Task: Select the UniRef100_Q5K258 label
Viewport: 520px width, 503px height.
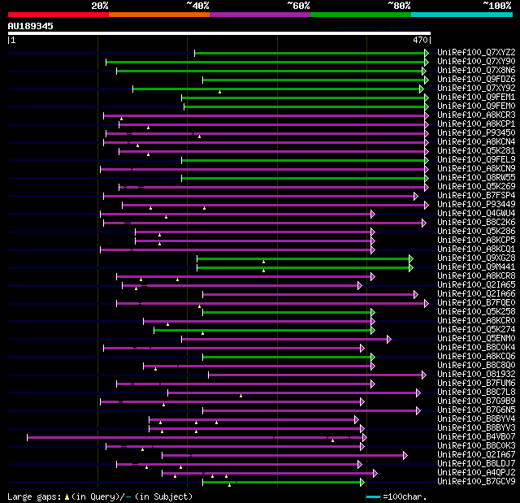Action: click(x=476, y=312)
